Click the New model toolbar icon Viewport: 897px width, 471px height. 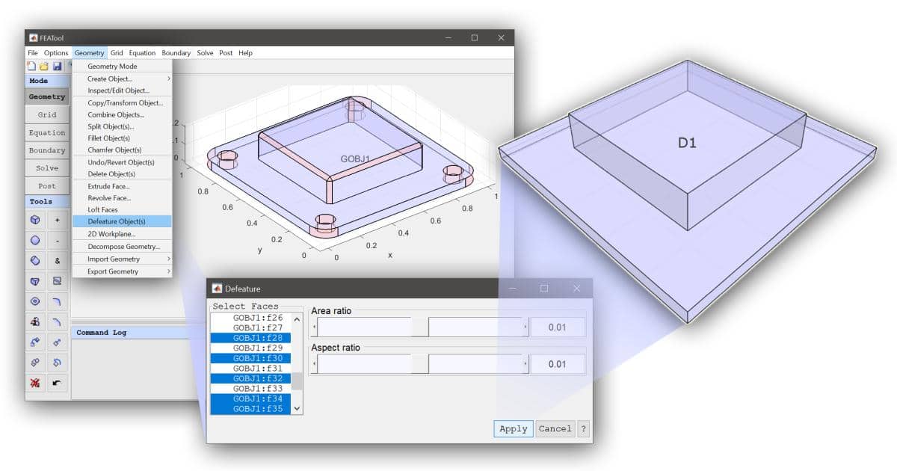click(31, 67)
